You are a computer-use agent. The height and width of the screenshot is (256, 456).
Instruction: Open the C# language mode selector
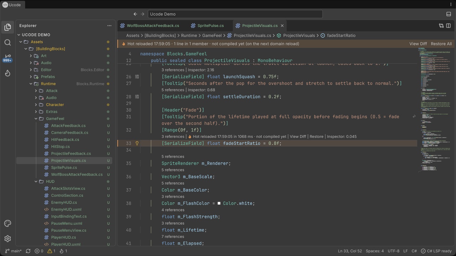pyautogui.click(x=414, y=251)
